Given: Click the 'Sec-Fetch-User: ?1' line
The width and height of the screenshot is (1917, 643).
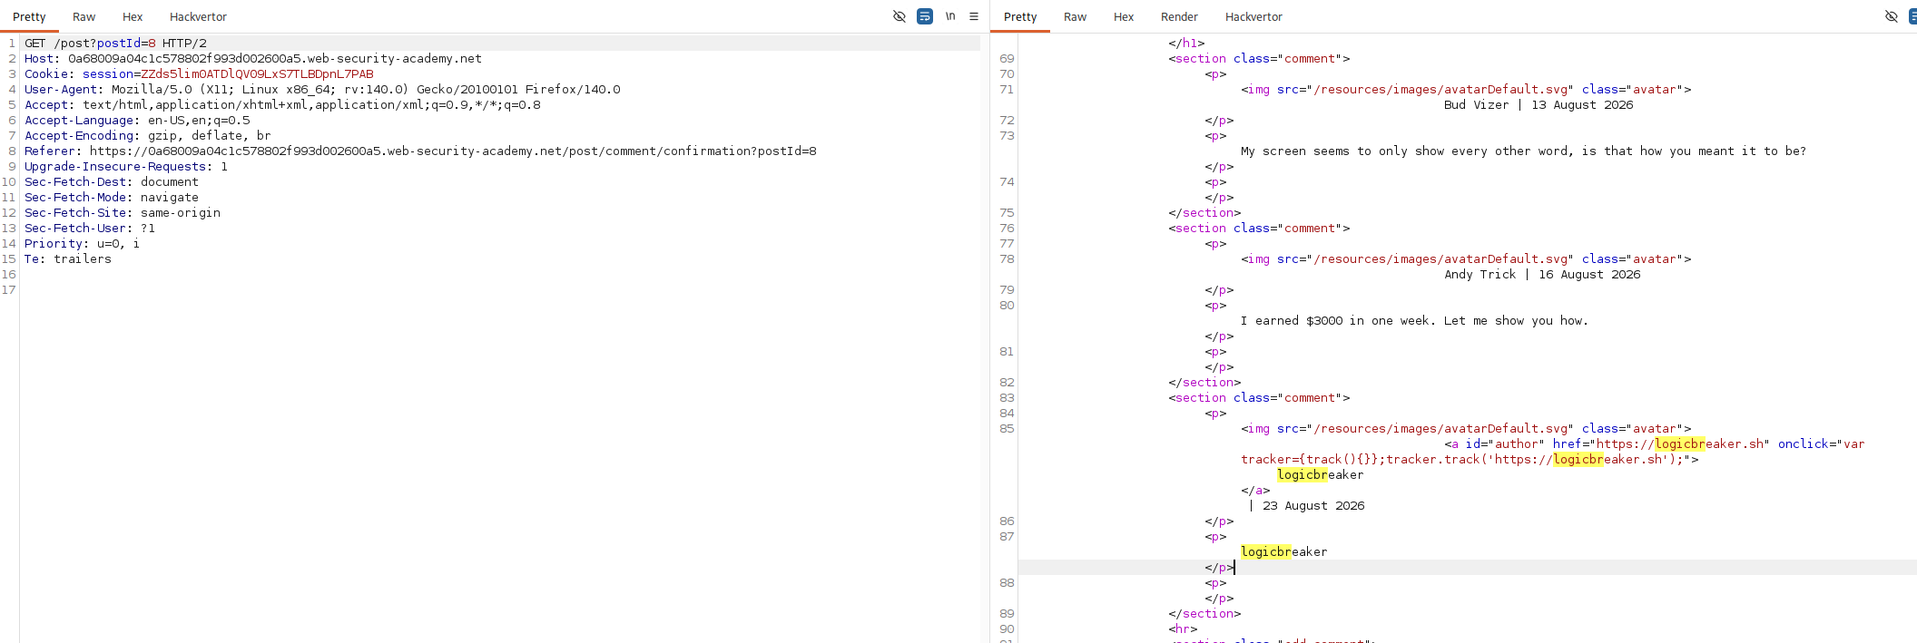Looking at the screenshot, I should pyautogui.click(x=90, y=229).
